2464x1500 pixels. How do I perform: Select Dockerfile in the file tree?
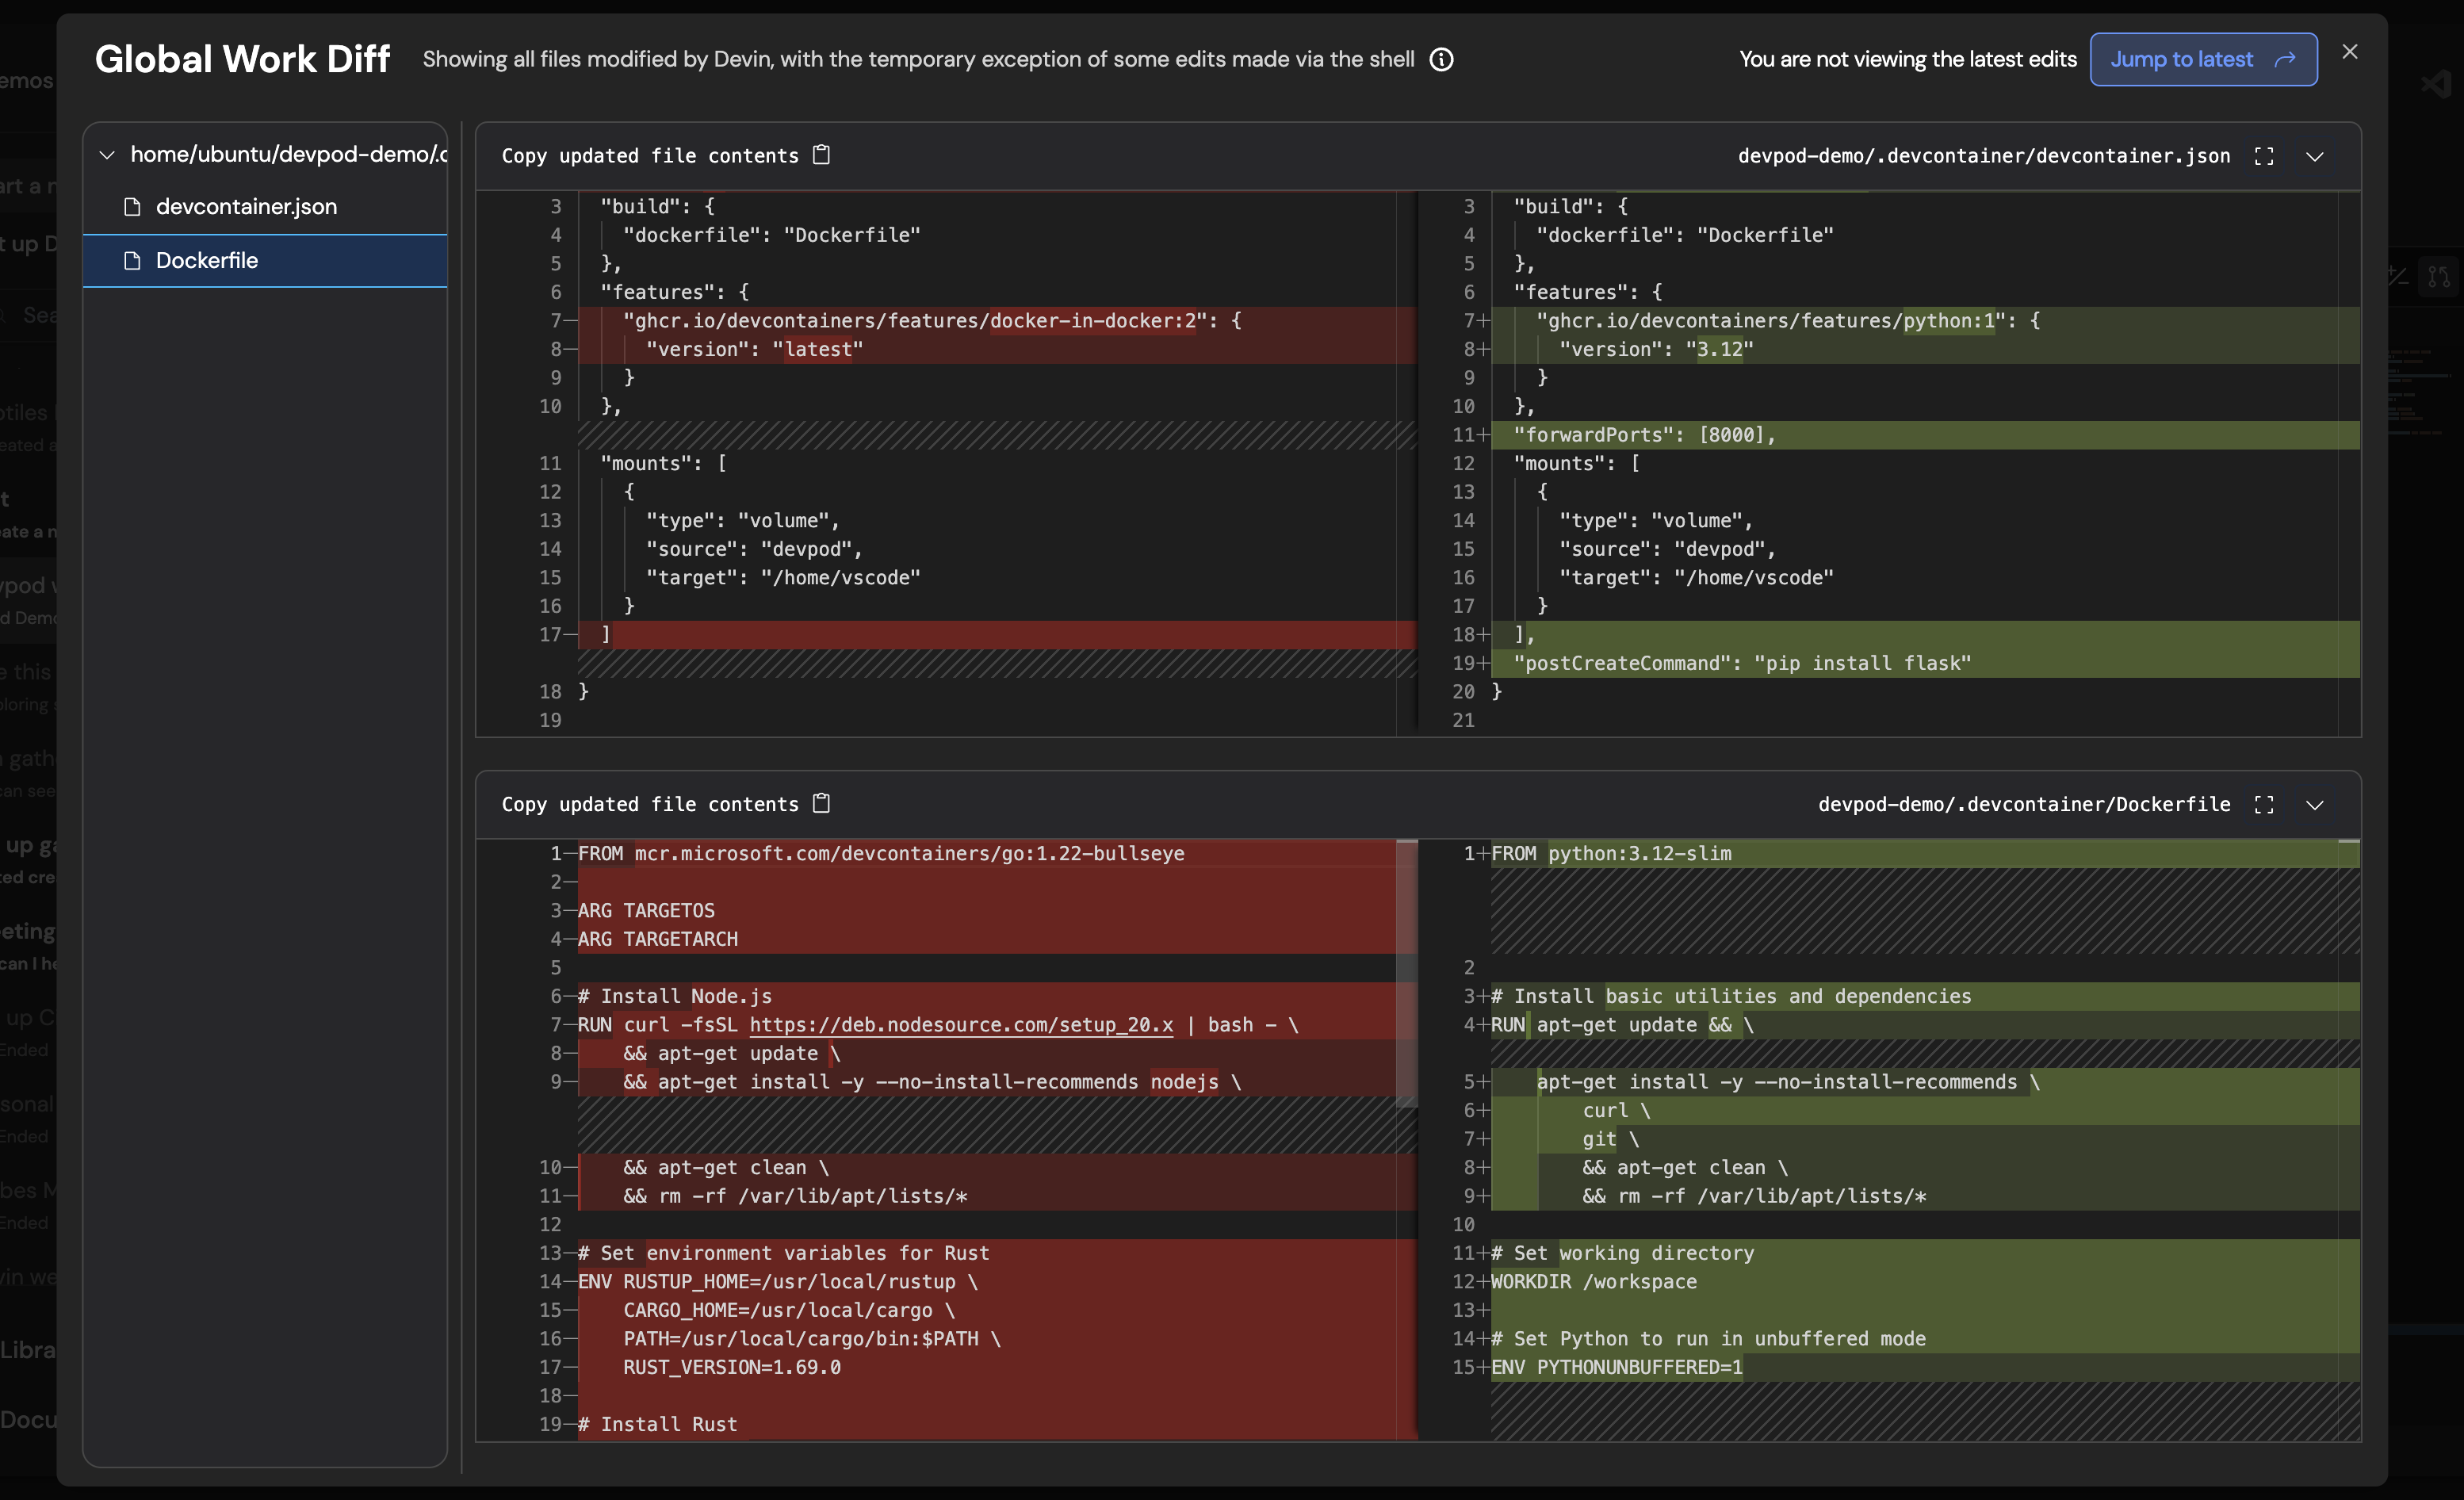coord(207,261)
